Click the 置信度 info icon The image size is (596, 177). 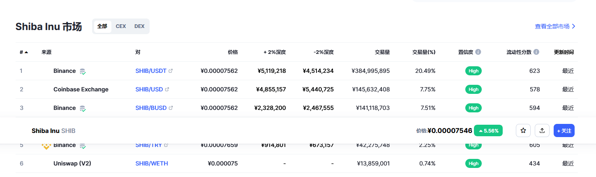coord(478,52)
